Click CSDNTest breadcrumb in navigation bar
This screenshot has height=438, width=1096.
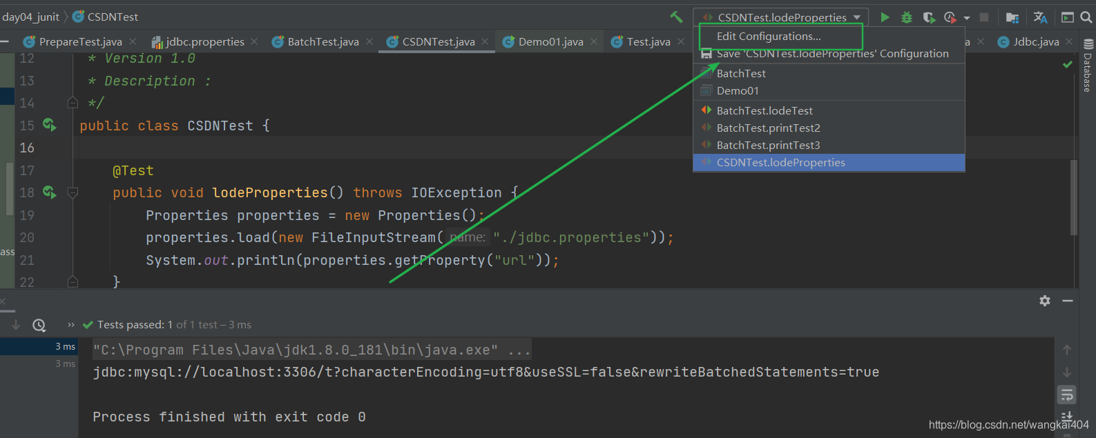point(105,17)
